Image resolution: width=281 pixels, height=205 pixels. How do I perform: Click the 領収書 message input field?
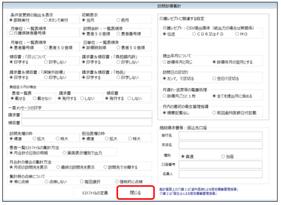87,123
